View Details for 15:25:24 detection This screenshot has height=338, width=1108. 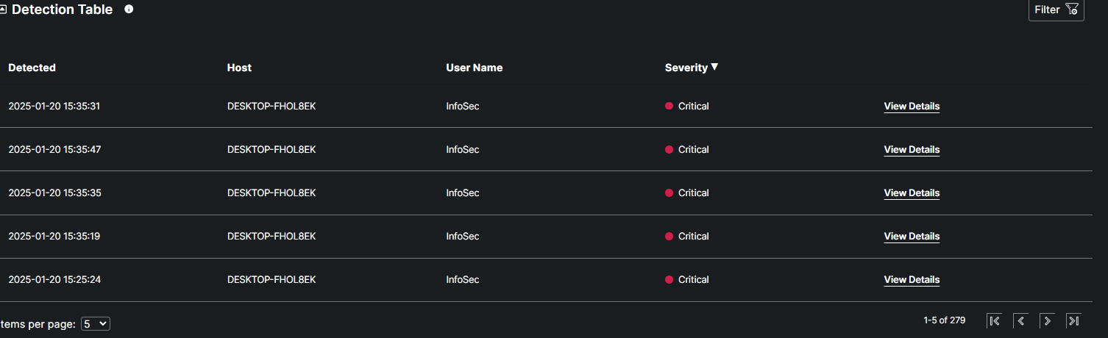(912, 279)
